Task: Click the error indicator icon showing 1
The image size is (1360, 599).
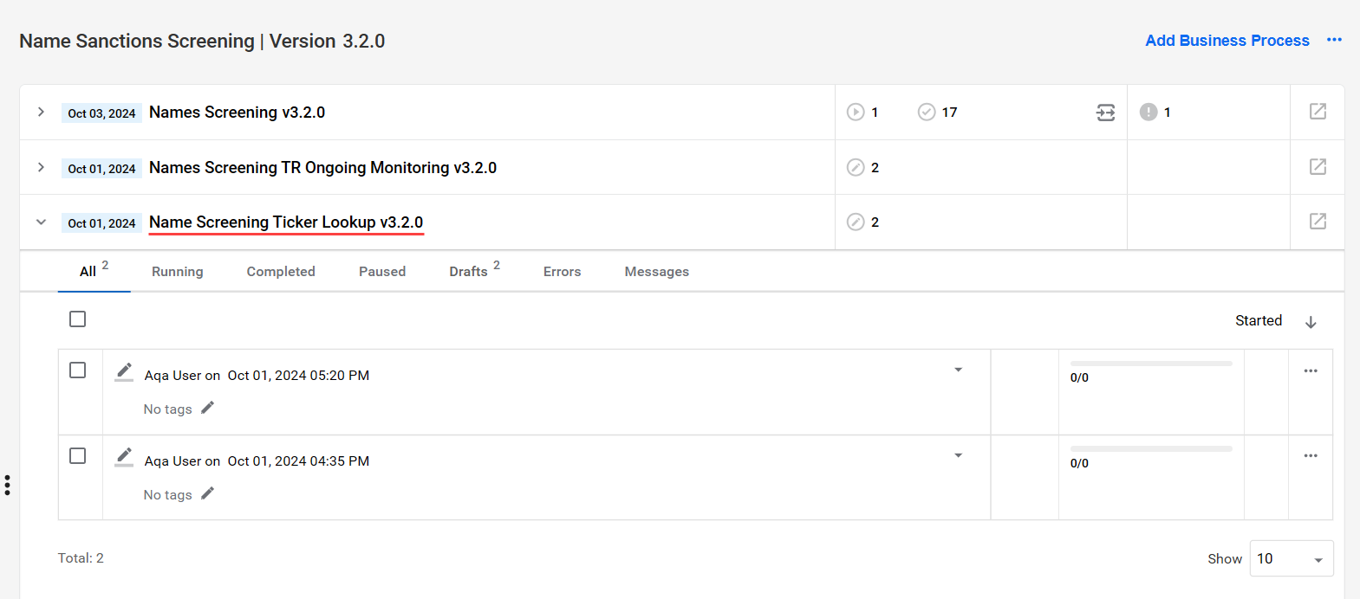Action: click(x=1149, y=112)
